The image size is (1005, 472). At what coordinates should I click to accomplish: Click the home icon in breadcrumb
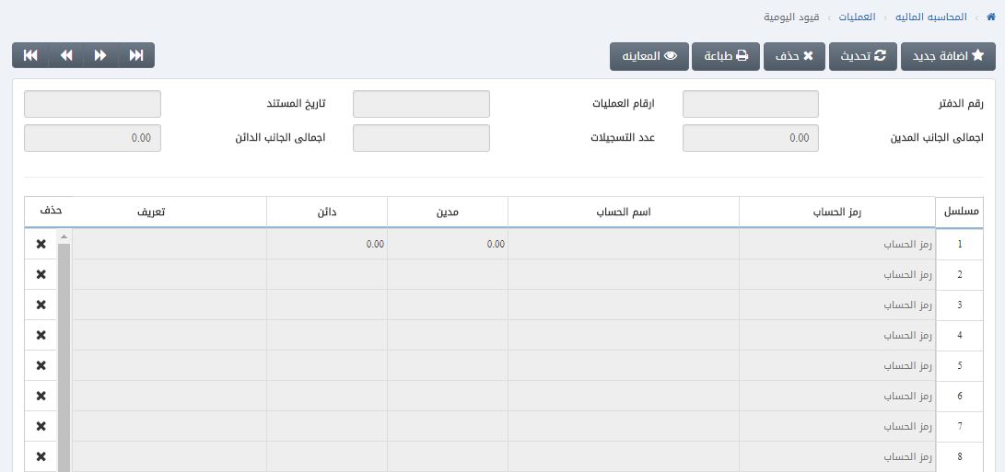click(x=990, y=17)
